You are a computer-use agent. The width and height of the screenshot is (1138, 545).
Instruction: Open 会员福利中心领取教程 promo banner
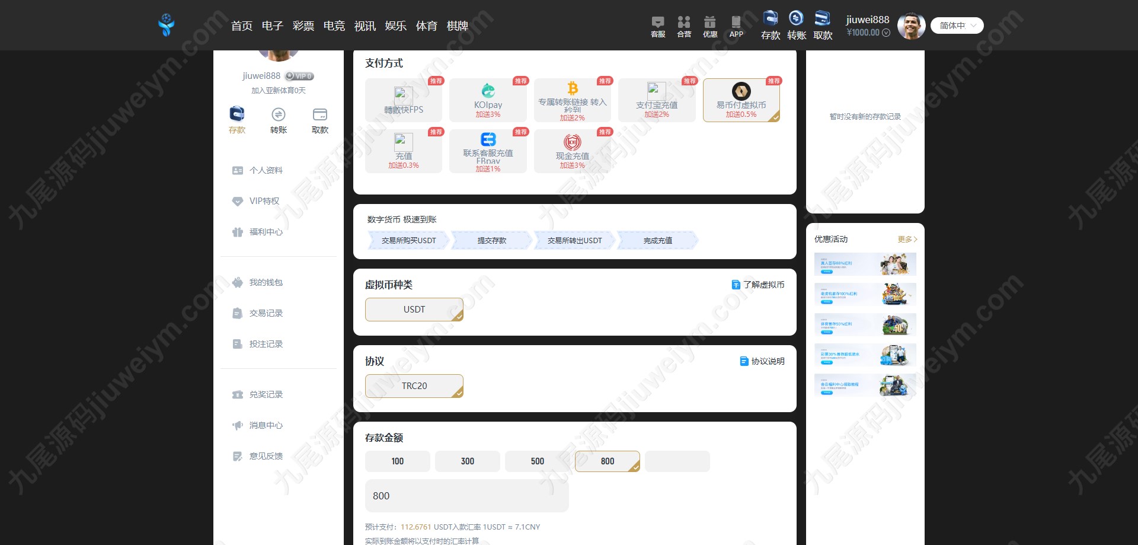coord(865,385)
